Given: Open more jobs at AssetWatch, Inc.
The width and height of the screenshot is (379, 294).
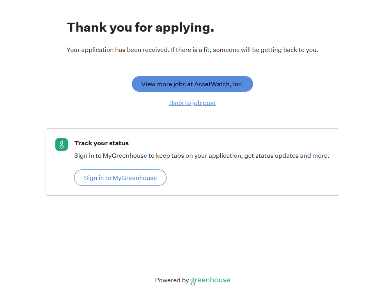Looking at the screenshot, I should click(192, 84).
